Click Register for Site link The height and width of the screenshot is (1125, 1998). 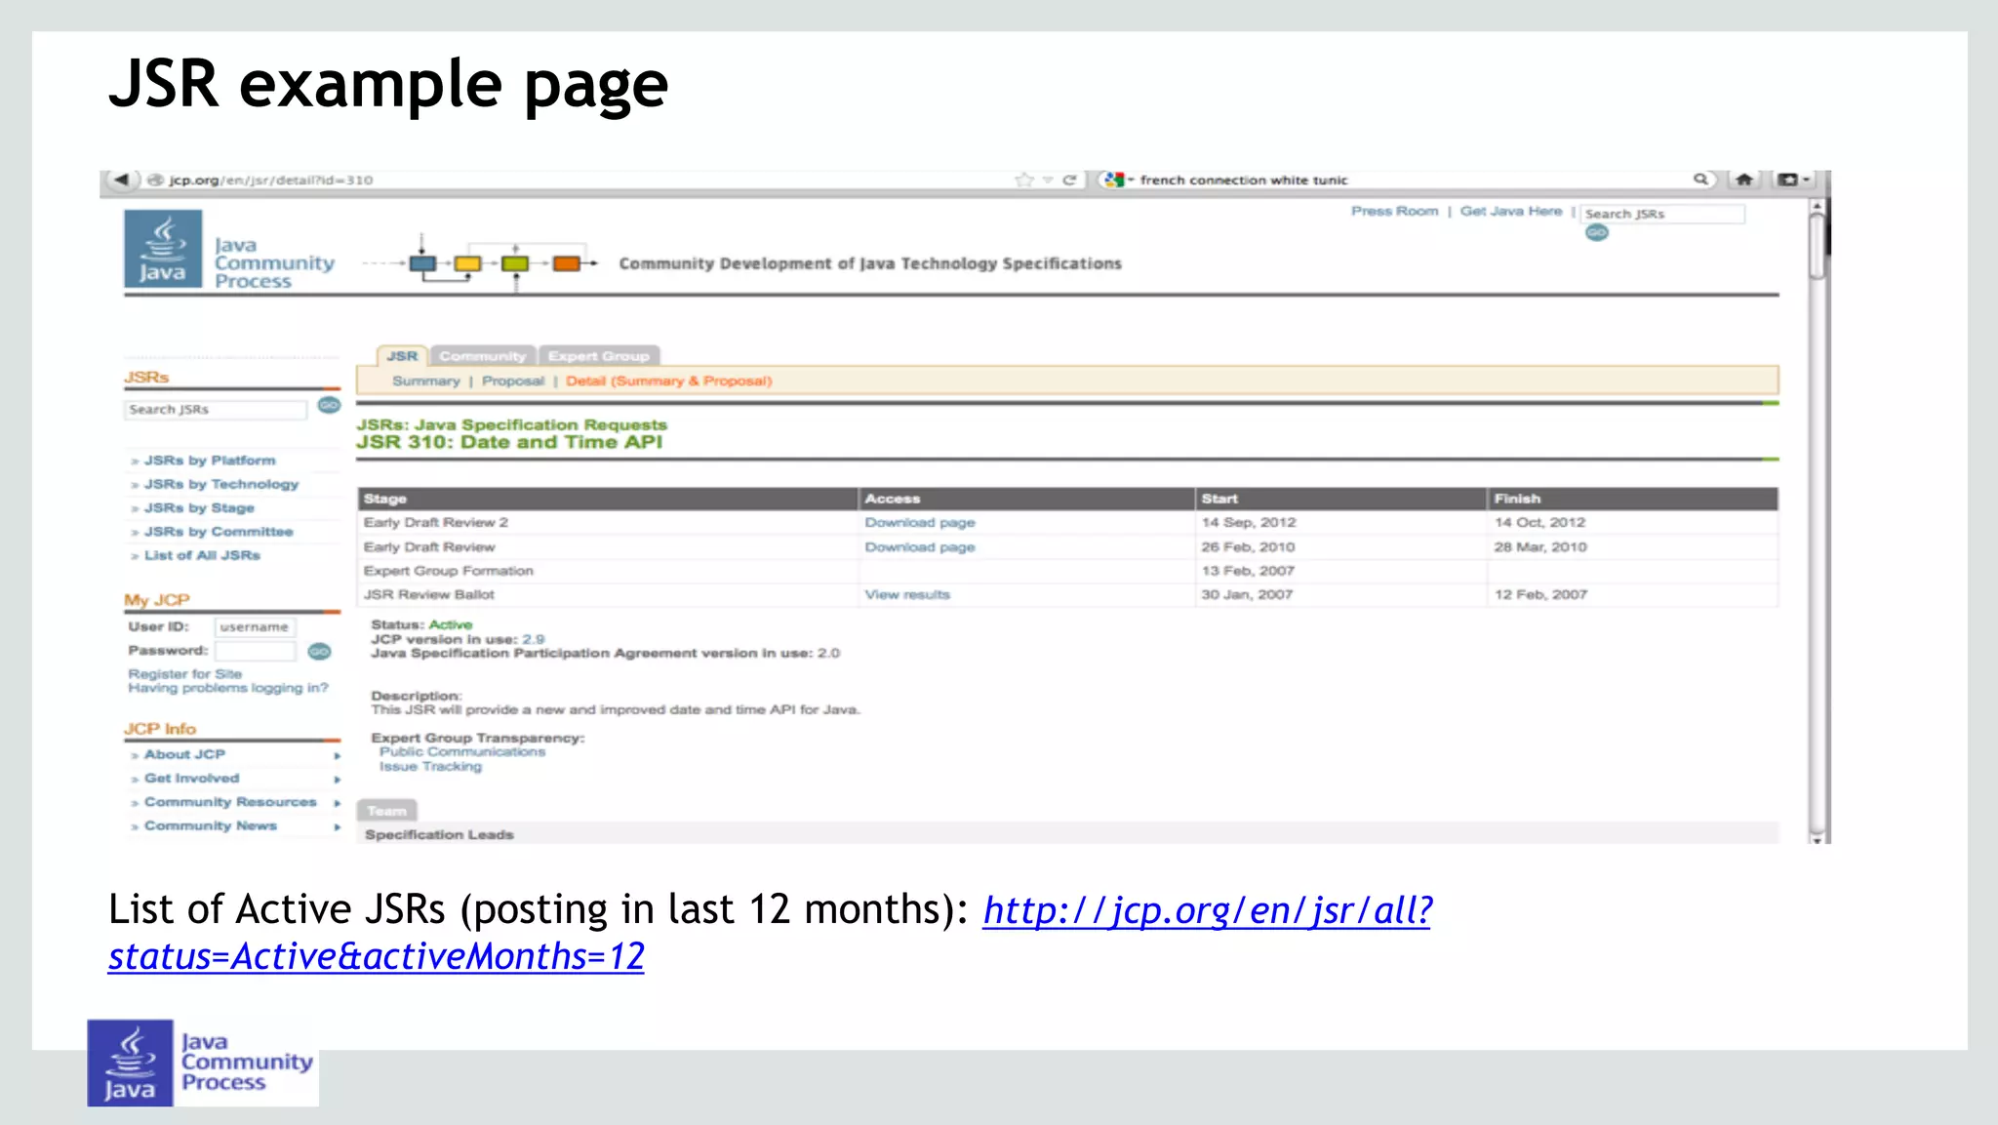[x=184, y=673]
